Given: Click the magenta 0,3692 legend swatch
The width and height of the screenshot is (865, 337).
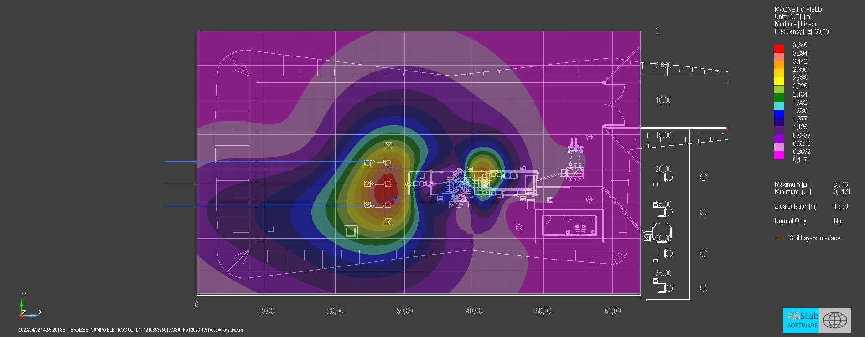Looking at the screenshot, I should point(779,155).
